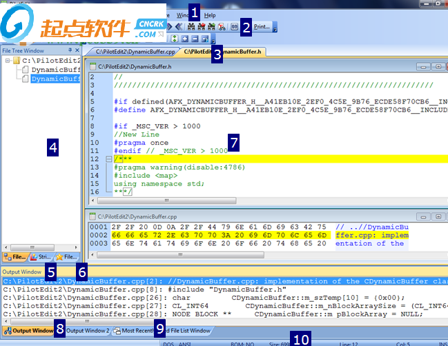
Task: Click the hex mode toolbar icon
Action: [x=234, y=27]
